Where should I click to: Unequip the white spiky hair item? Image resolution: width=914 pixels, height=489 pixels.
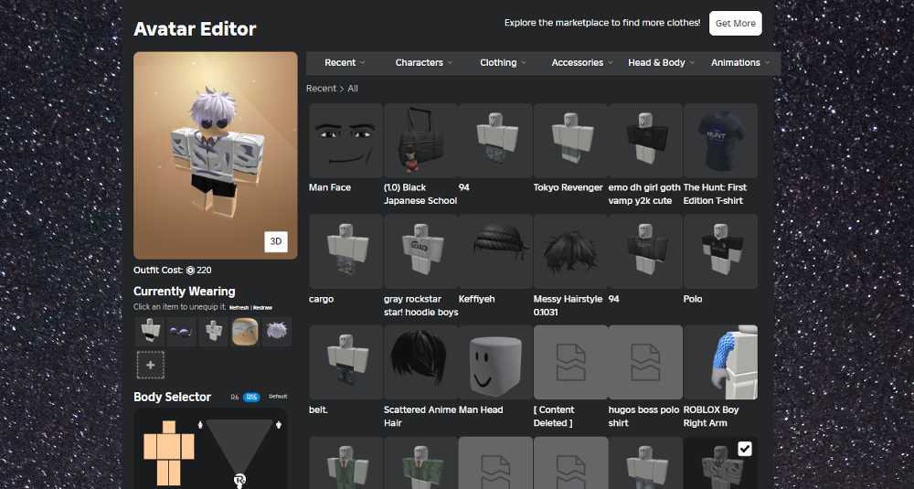coord(277,332)
